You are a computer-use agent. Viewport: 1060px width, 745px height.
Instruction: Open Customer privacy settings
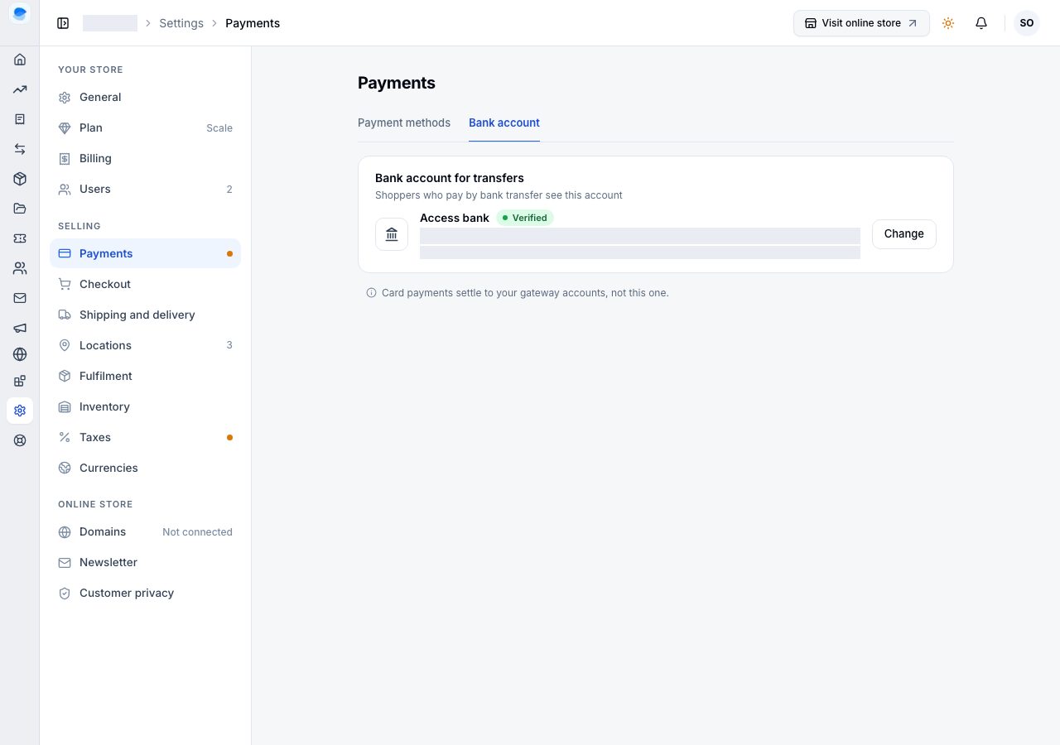pos(146,593)
